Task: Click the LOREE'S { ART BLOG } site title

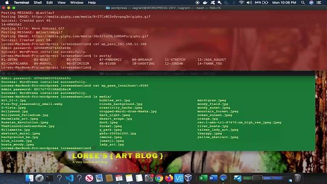Action: point(118,156)
